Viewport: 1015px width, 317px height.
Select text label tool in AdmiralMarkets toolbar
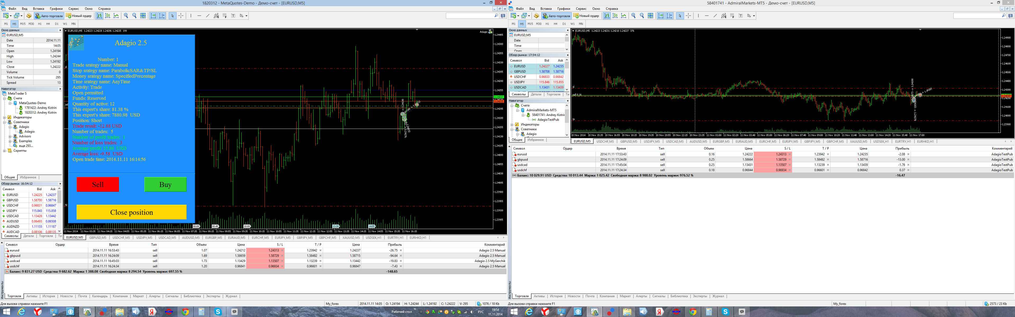pos(741,16)
